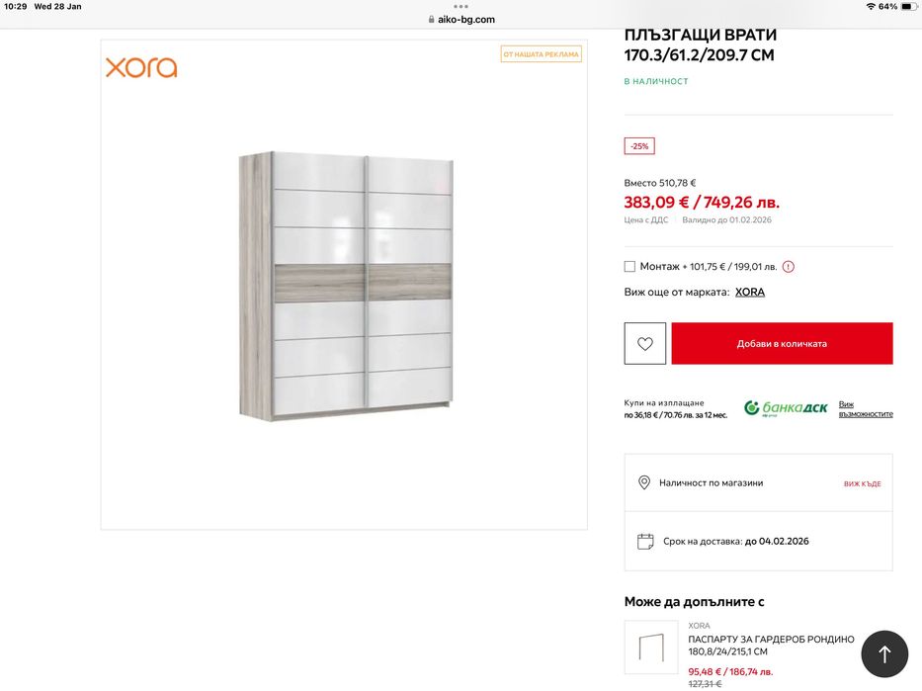This screenshot has height=691, width=922.
Task: Open the wardrobe product image
Action: (346, 286)
